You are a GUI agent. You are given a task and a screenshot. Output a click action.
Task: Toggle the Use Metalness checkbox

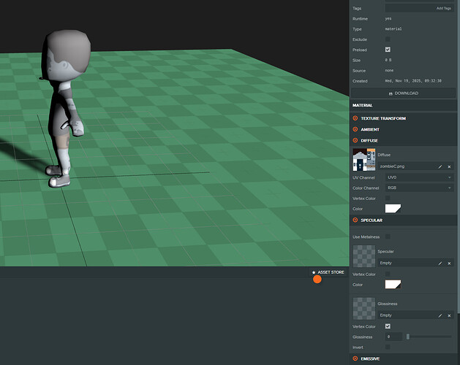click(388, 237)
